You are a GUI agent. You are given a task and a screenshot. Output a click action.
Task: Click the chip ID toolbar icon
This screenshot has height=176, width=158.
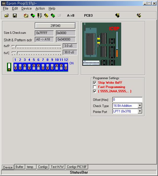pos(53,16)
